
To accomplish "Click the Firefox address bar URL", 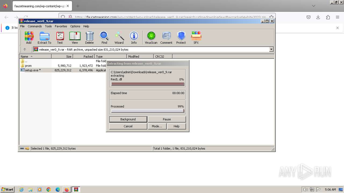I will [170, 17].
